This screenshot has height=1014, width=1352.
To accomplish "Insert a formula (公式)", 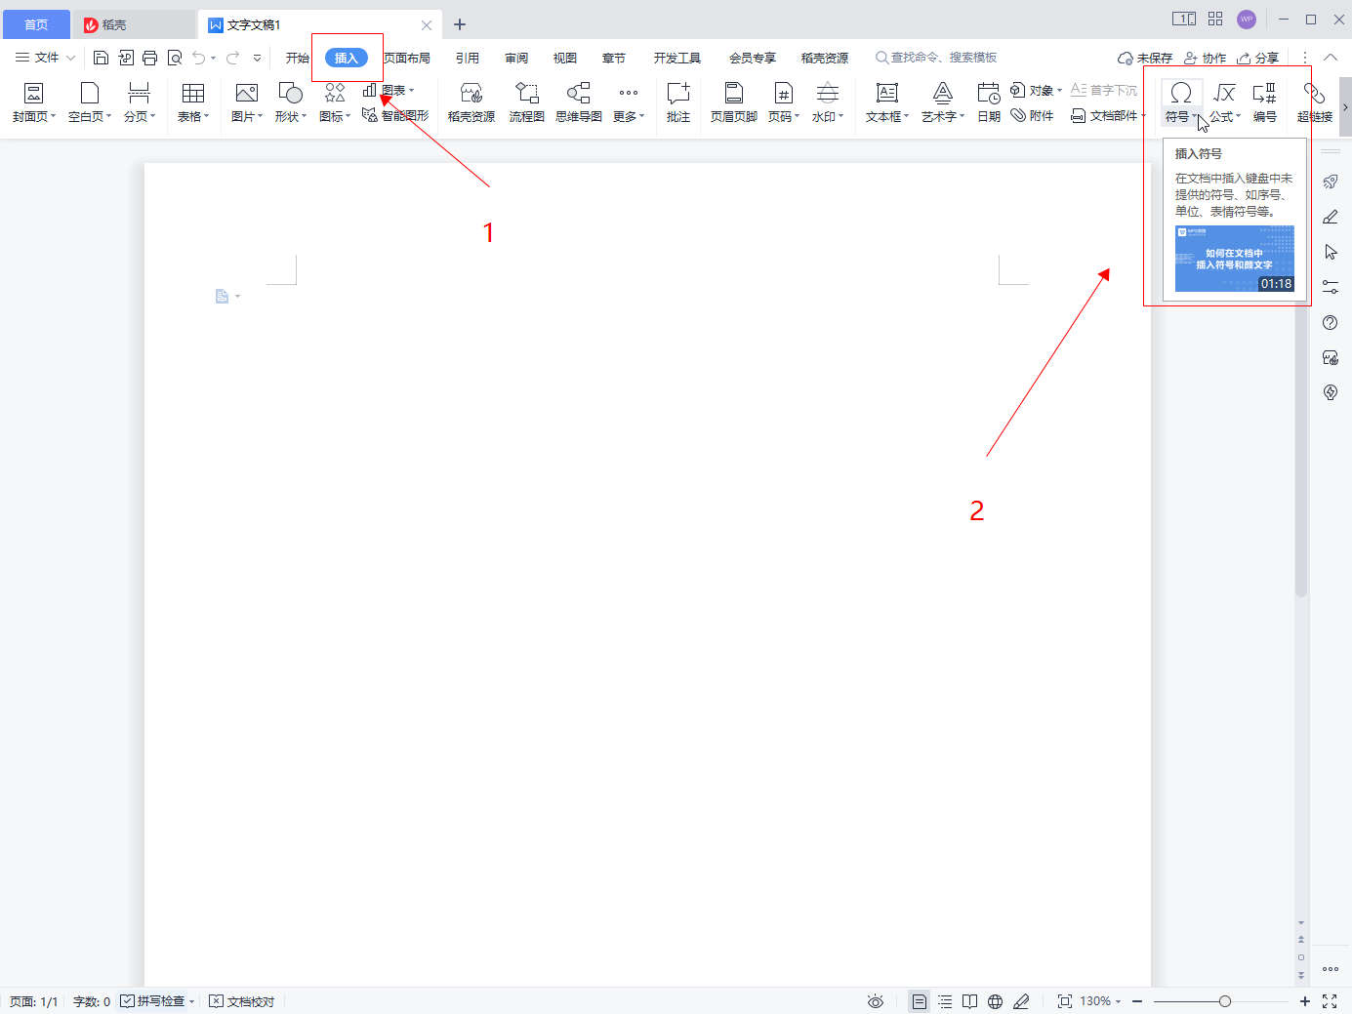I will point(1225,102).
